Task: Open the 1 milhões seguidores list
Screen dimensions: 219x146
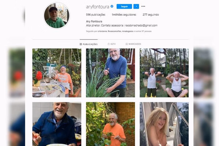Action: click(124, 15)
